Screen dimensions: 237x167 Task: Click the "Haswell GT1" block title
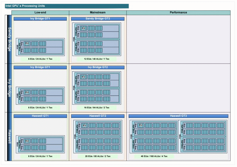click(40, 116)
